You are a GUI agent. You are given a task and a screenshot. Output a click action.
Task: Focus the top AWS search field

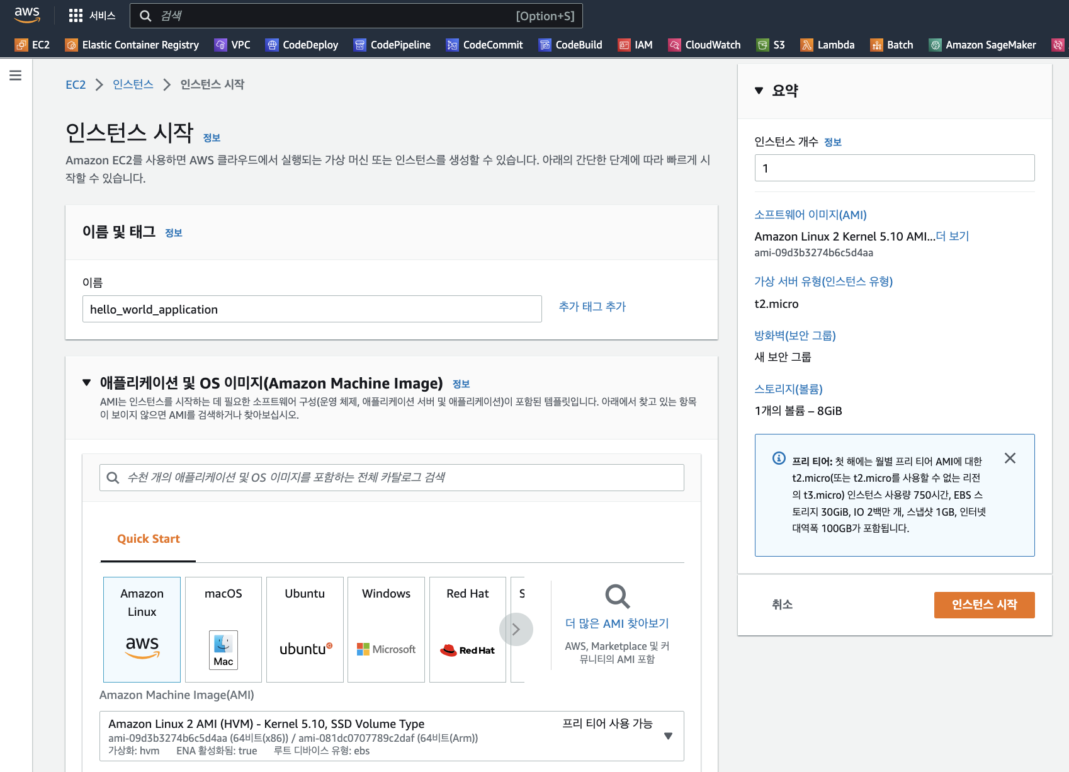[x=356, y=16]
